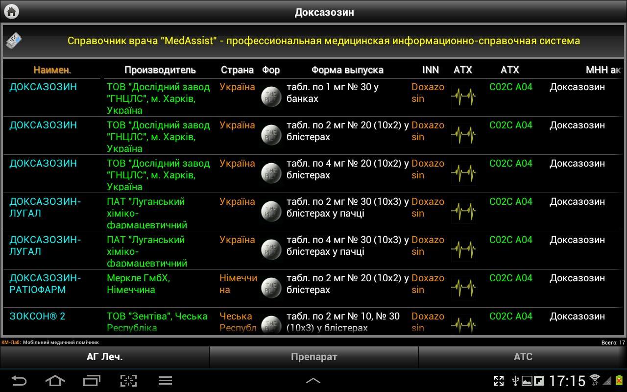Tap pill icon for 1 мг № 30 row
This screenshot has height=392, width=627.
point(271,96)
